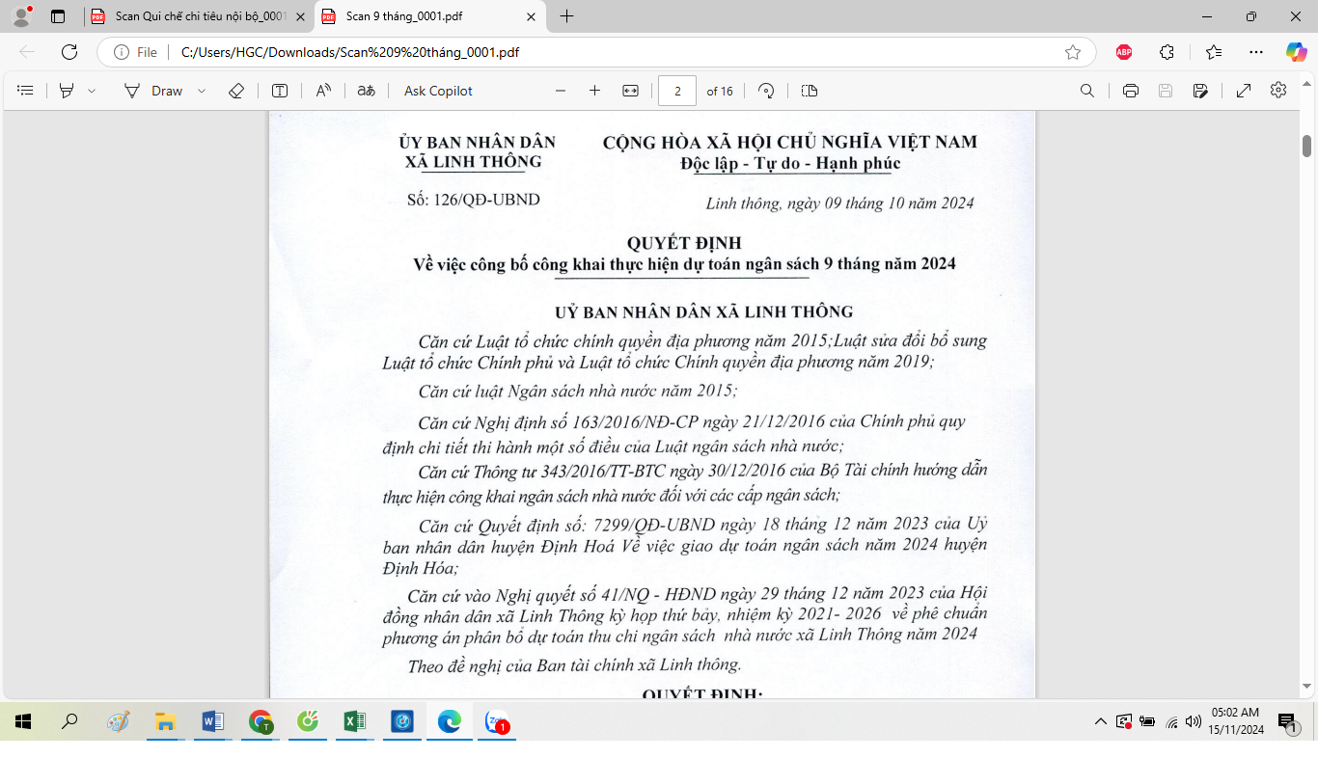
Task: Click the Translate PDF icon
Action: [x=367, y=91]
